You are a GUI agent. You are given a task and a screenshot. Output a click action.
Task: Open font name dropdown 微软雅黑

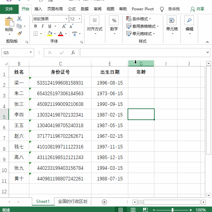(66, 19)
